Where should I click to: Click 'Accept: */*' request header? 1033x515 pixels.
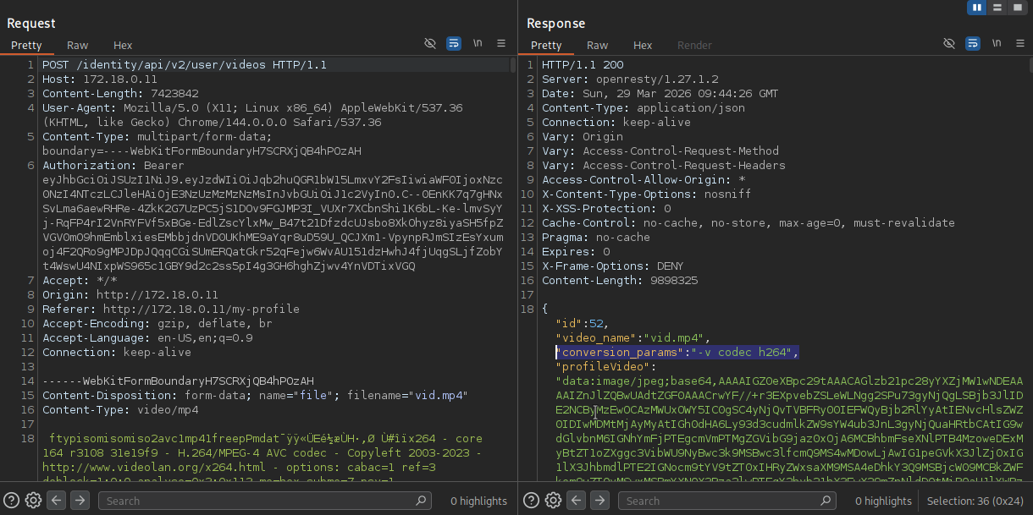click(x=80, y=281)
